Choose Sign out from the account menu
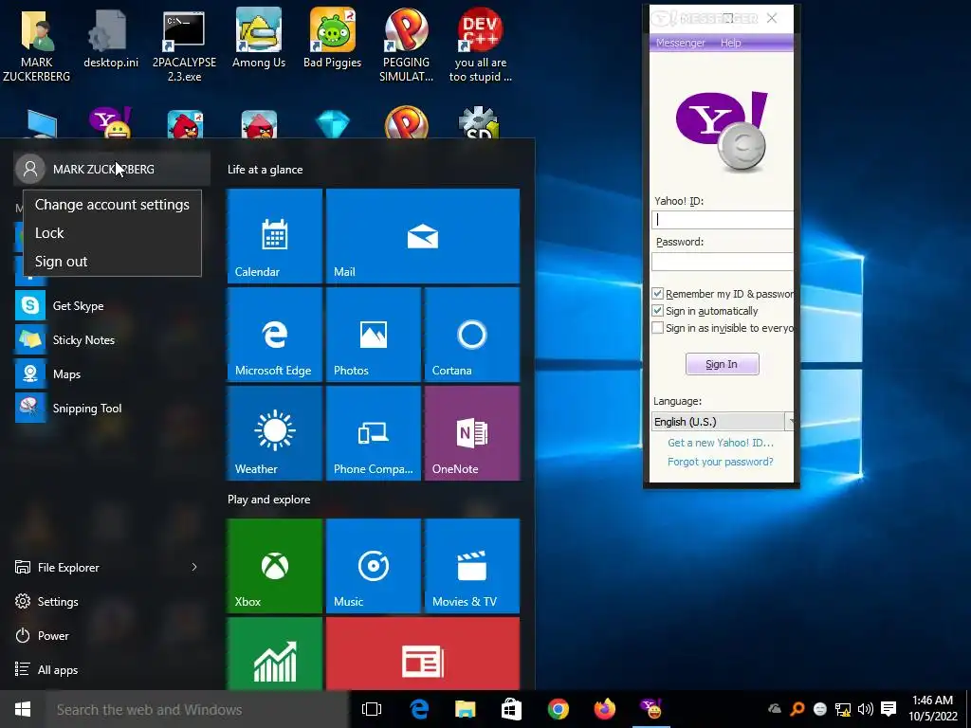The width and height of the screenshot is (971, 728). [112, 262]
